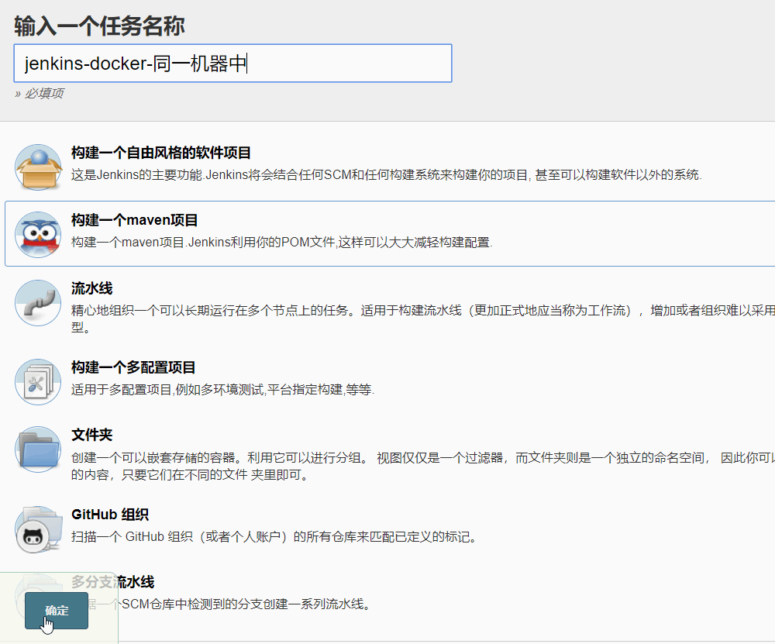Select 构建一个自由风格的软件项目 title

[x=161, y=153]
